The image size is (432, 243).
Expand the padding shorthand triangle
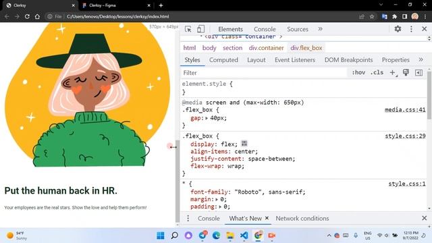(x=220, y=207)
